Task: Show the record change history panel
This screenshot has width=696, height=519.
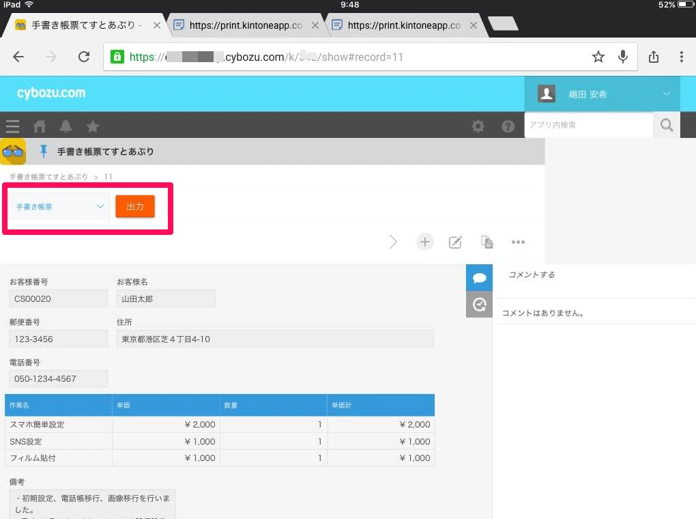Action: (x=479, y=305)
